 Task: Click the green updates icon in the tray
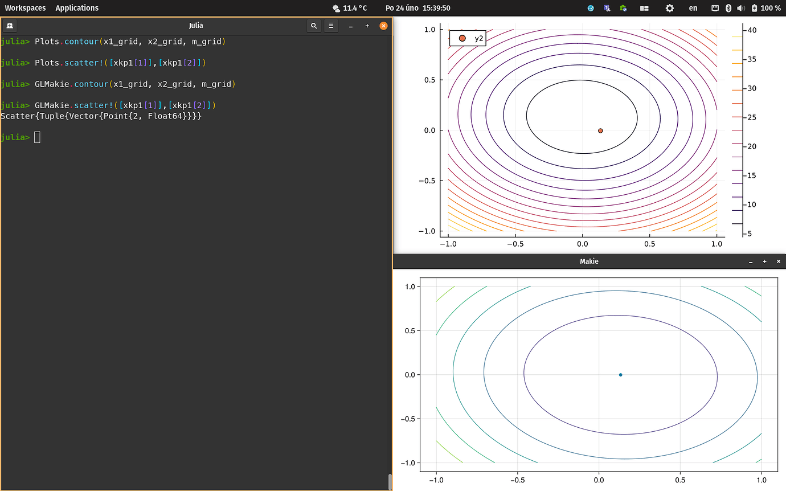[x=623, y=8]
